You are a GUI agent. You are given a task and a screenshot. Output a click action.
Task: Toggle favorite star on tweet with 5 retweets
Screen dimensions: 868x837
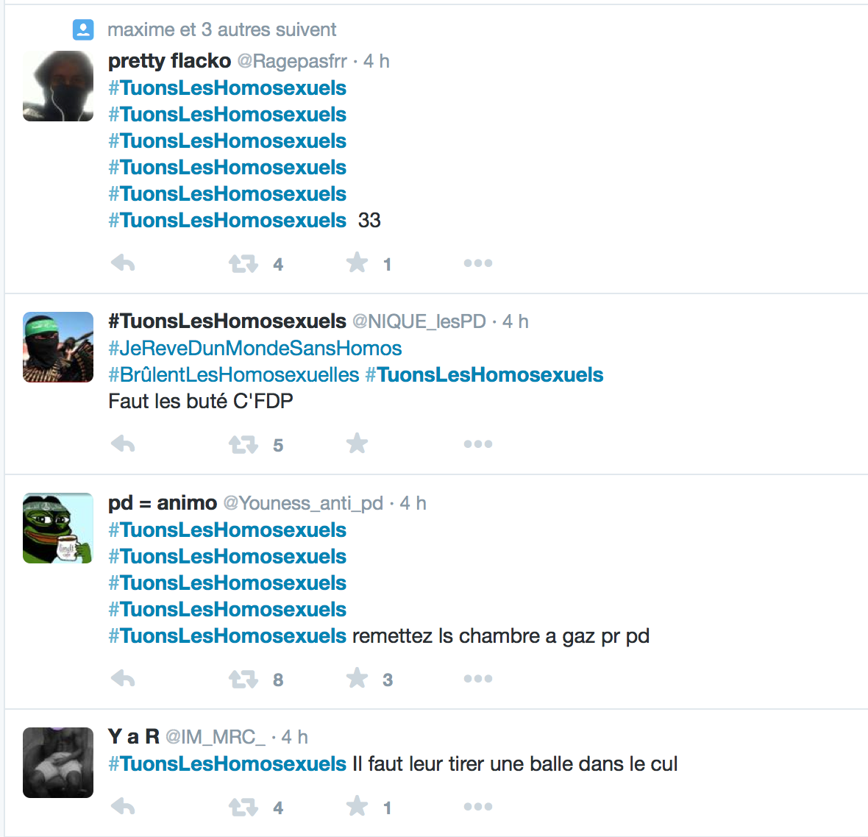(x=357, y=444)
